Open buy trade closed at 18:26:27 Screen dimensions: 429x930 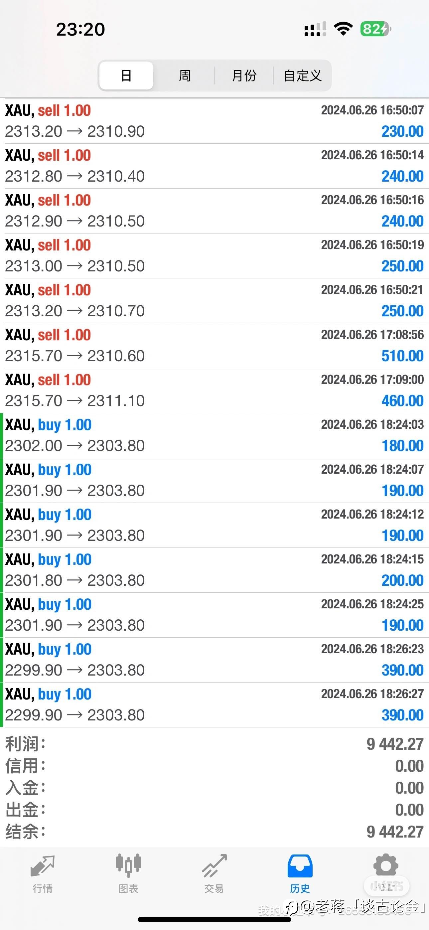[x=214, y=705]
